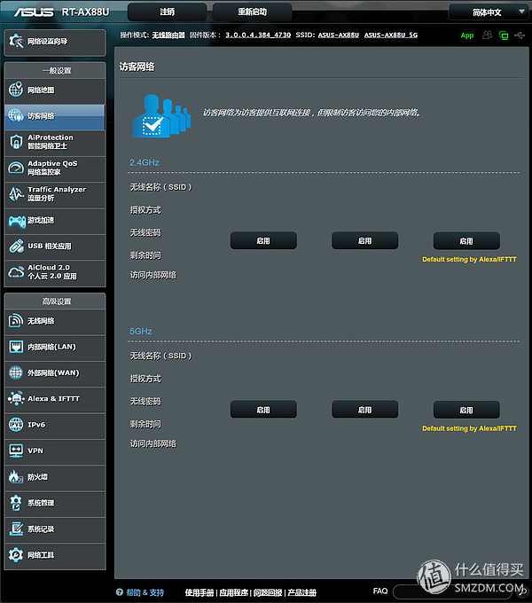This screenshot has width=532, height=603.
Task: Click the 5GHz section heading
Action: [x=141, y=331]
